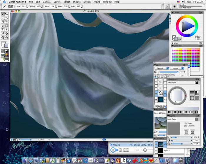206x164 pixels.
Task: Click the main color swatch in toolbox
Action: point(4,44)
